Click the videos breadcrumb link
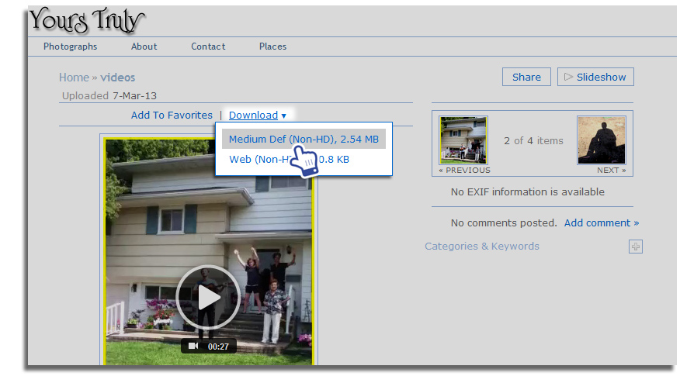Screen dimensions: 680x376 (x=118, y=78)
